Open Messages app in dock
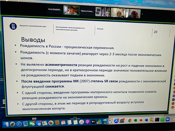175x131 pixels. 38,123
